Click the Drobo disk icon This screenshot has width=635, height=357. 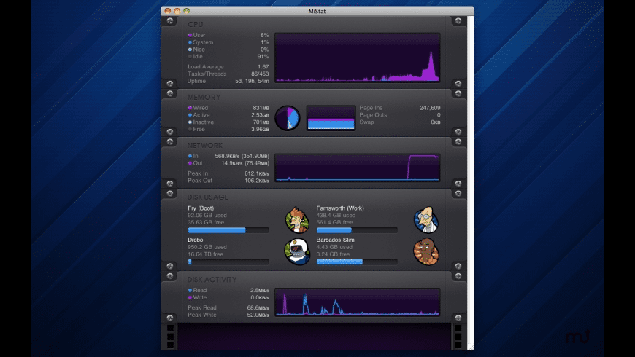tap(297, 251)
